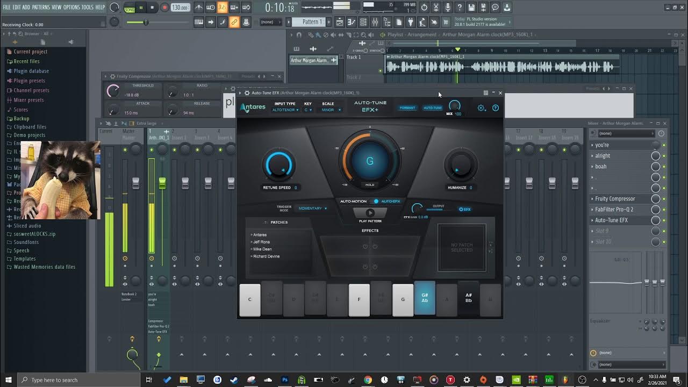Click the save project disk icon
The width and height of the screenshot is (688, 387).
tap(471, 8)
